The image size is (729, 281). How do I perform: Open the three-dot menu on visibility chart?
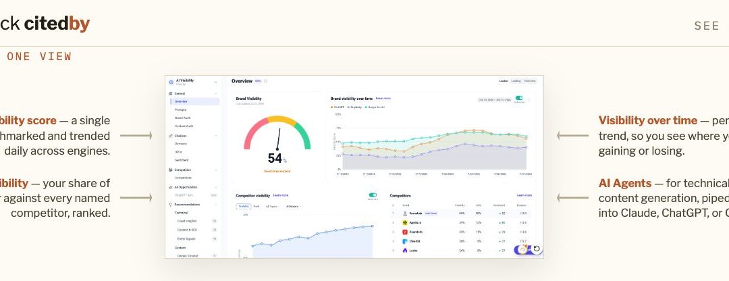tap(529, 99)
